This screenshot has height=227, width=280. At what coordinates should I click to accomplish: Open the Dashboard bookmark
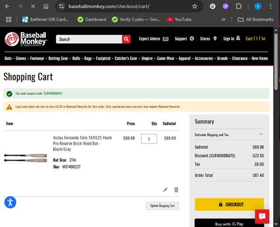pyautogui.click(x=92, y=19)
